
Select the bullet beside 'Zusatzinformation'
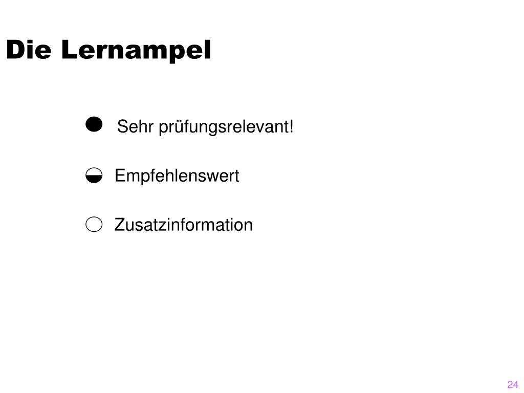tap(94, 224)
